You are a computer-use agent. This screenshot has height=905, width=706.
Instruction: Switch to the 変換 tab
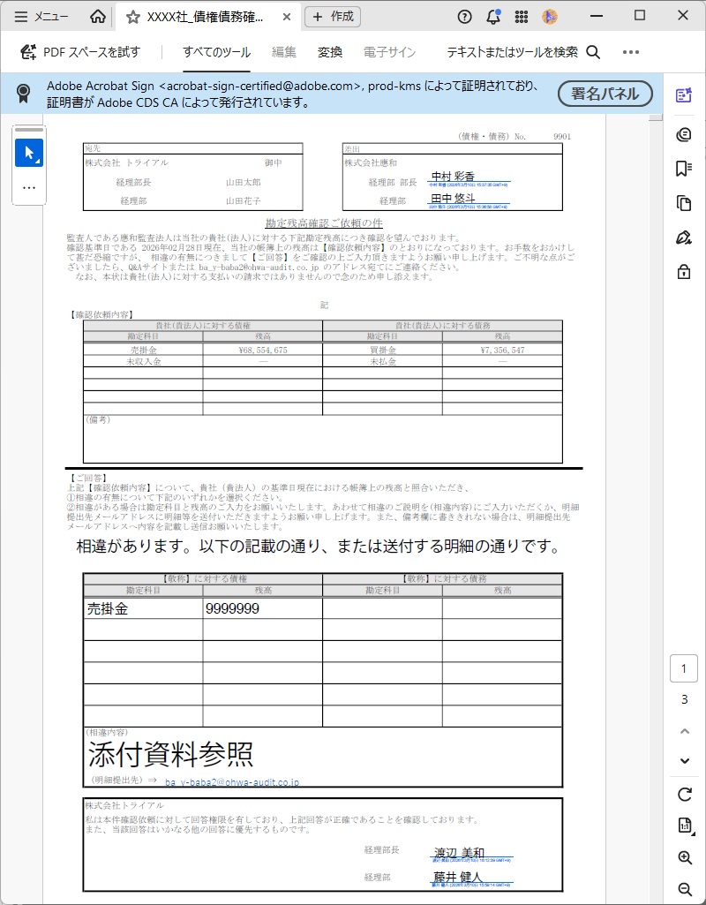330,52
